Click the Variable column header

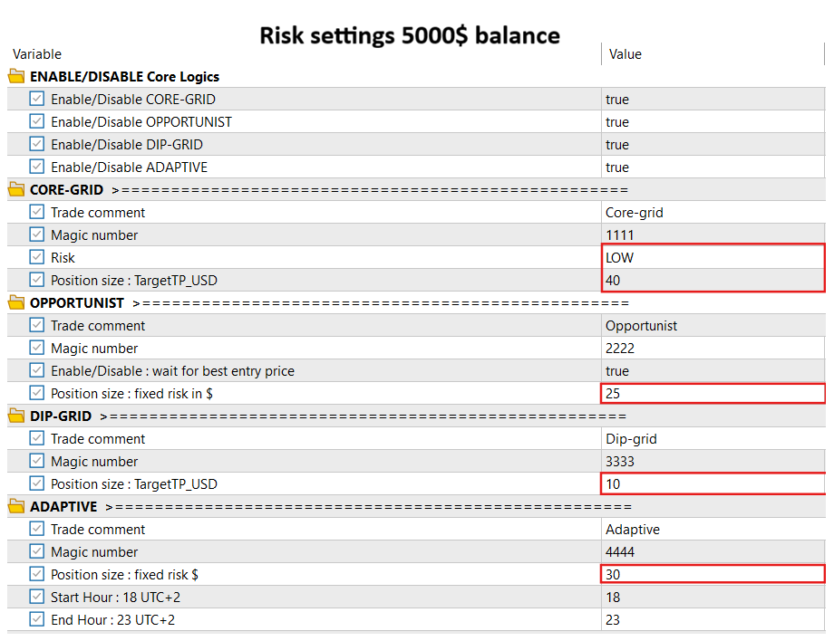[36, 54]
